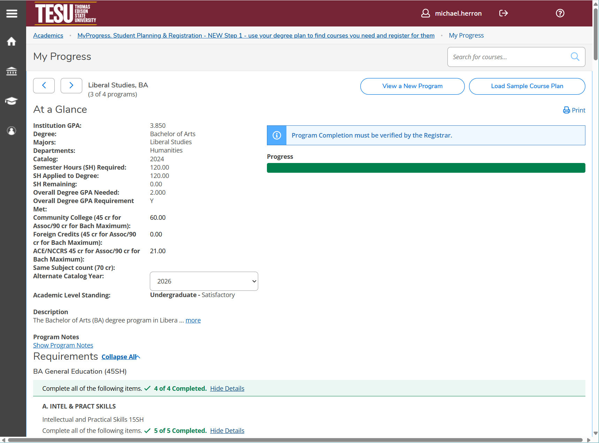Click michael.herron username in header
Image resolution: width=599 pixels, height=443 pixels.
[x=458, y=13]
